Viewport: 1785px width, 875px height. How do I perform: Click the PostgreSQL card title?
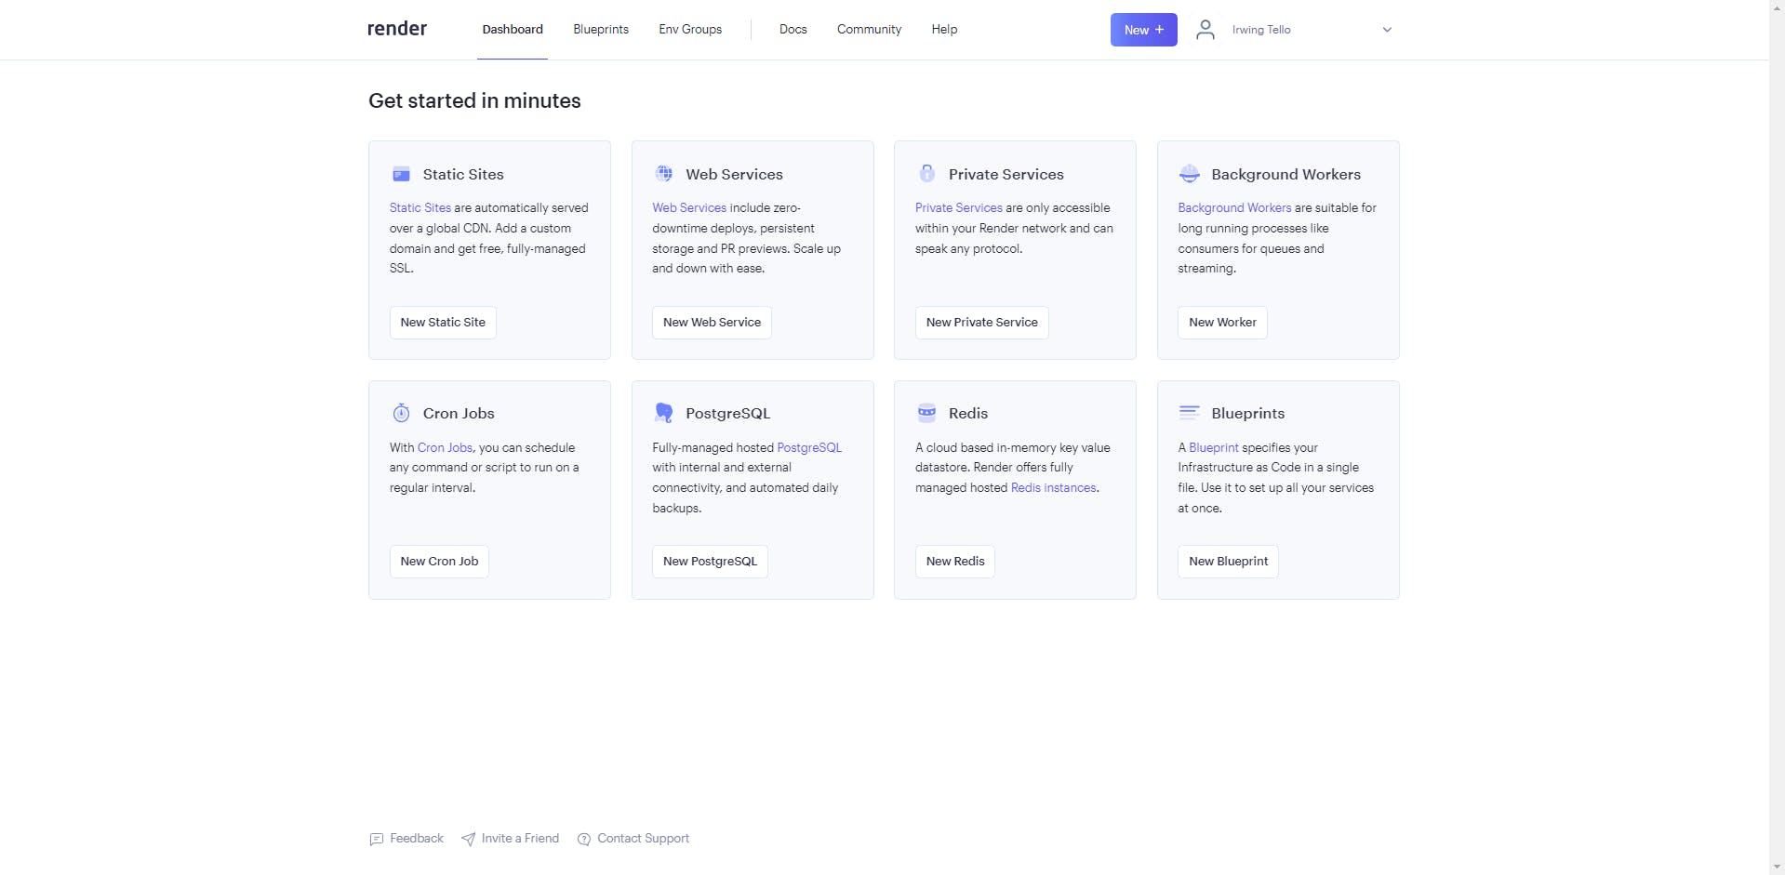pyautogui.click(x=727, y=413)
